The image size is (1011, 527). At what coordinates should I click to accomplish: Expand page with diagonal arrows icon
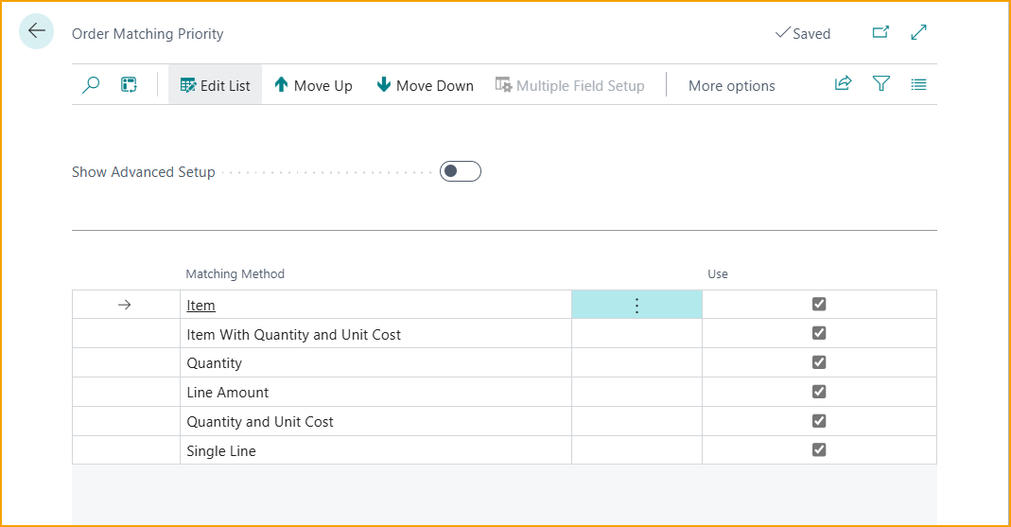pos(918,32)
